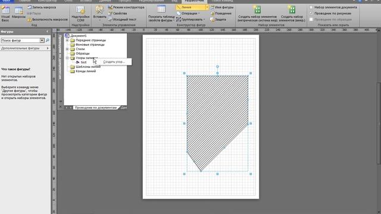The image size is (381, 214).
Task: Click the Что такое фигуры? heading
Action: [x=16, y=69]
